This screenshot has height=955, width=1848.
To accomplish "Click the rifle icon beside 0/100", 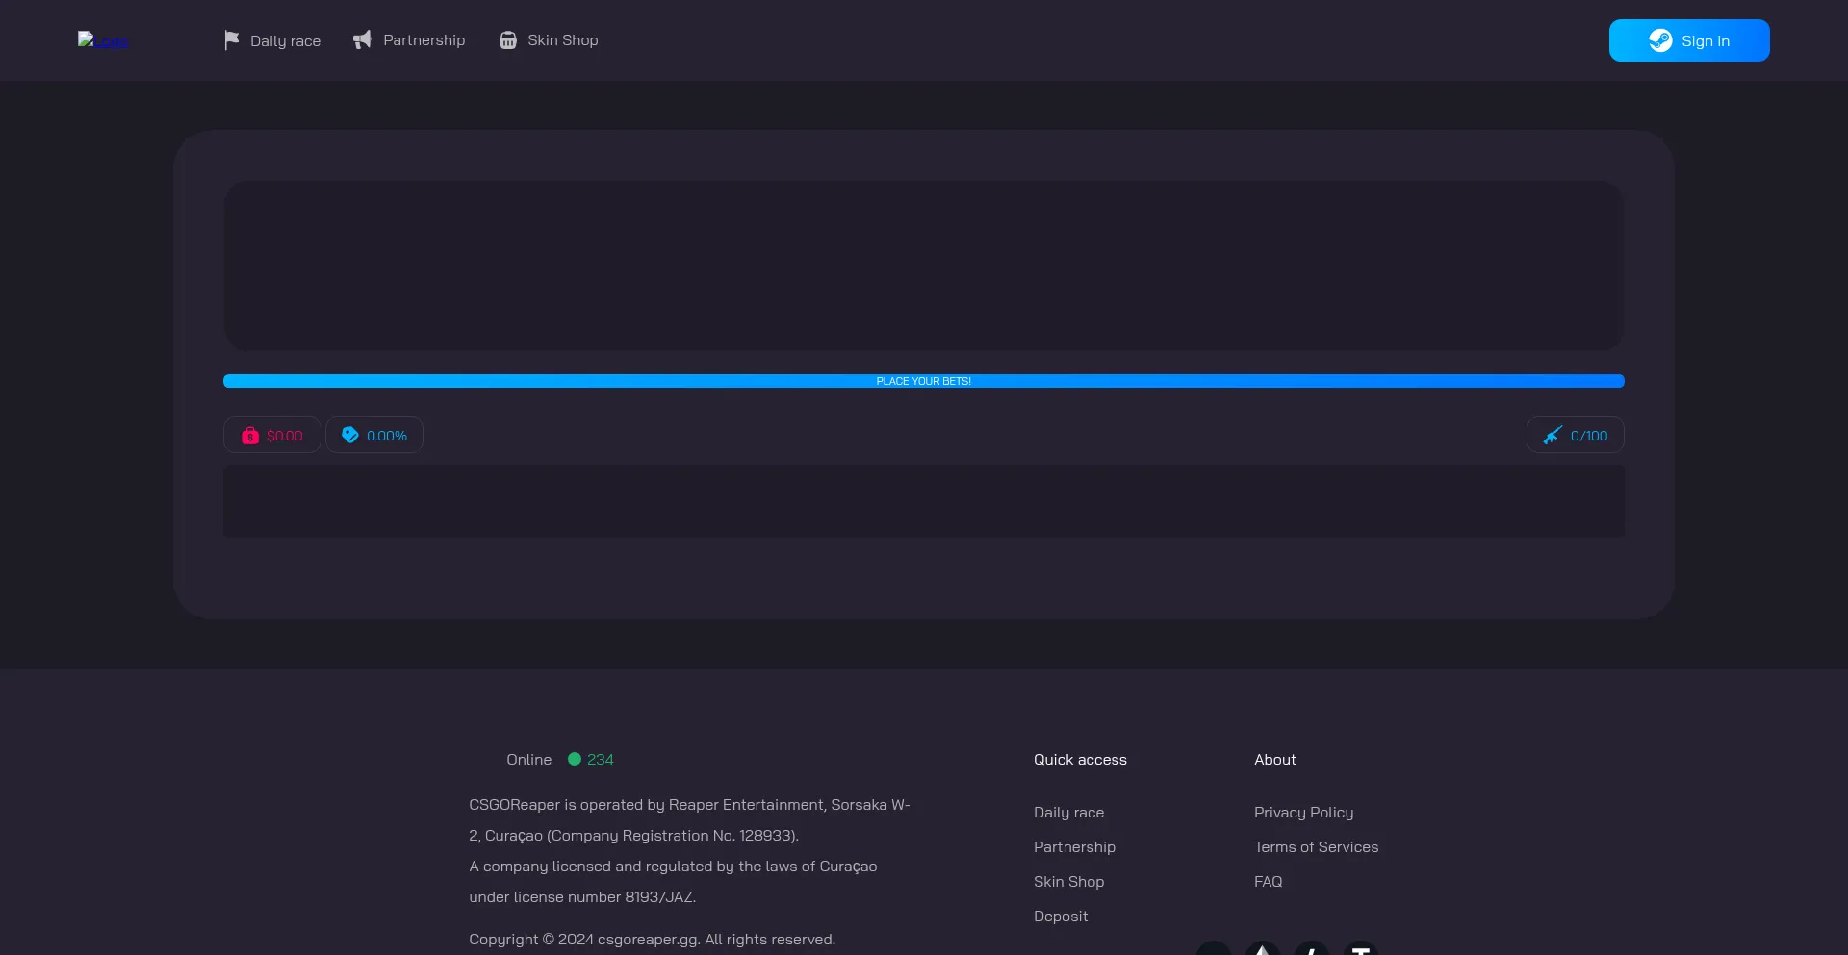I will (x=1553, y=436).
